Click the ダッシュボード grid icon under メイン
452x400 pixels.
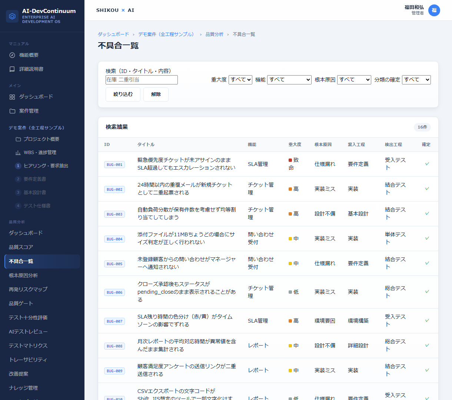tap(12, 97)
